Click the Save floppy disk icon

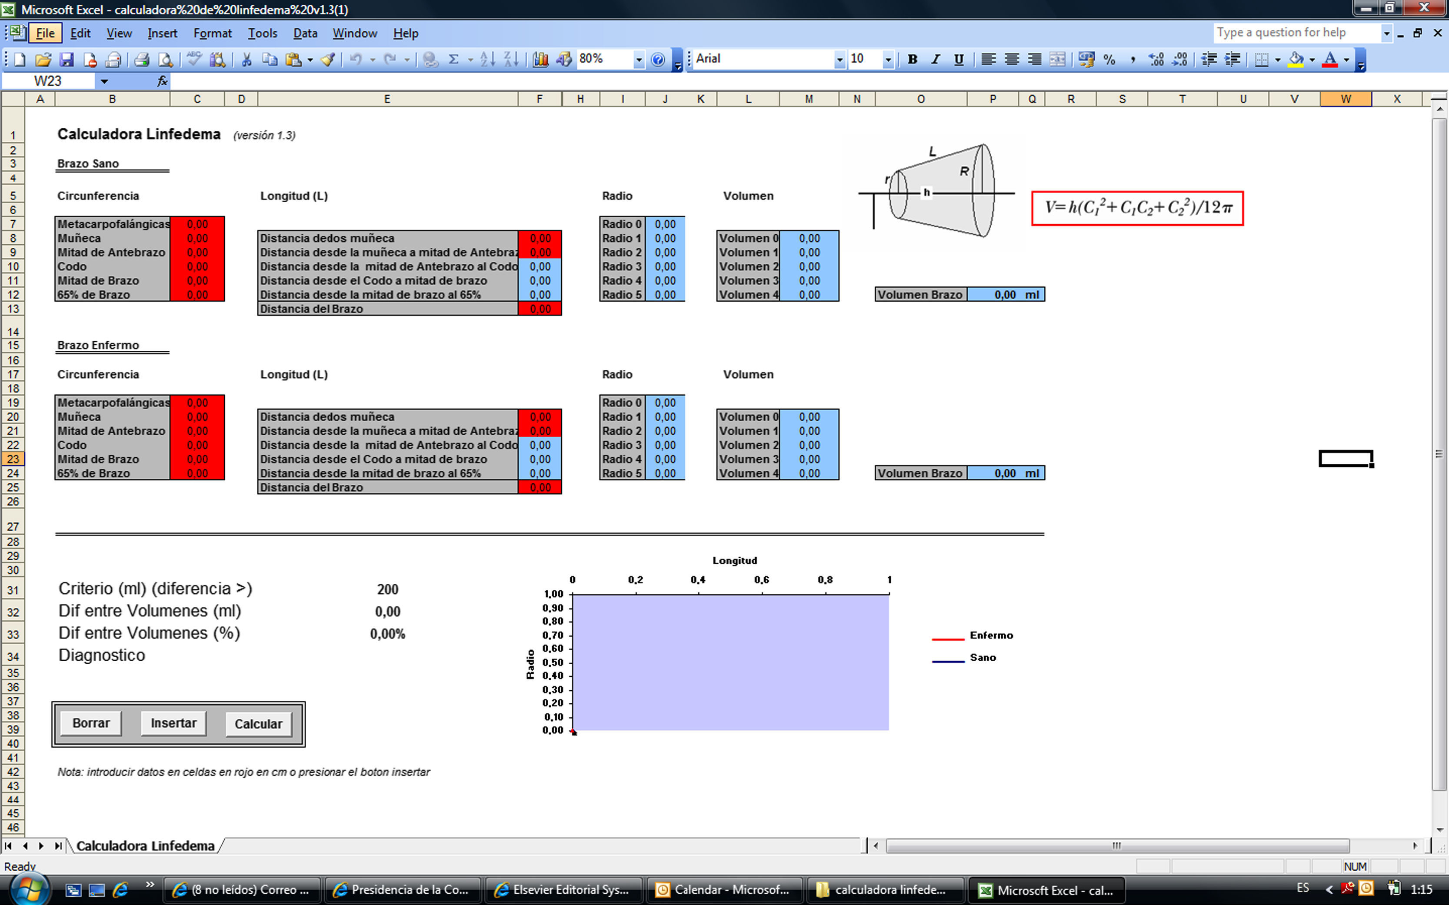67,59
